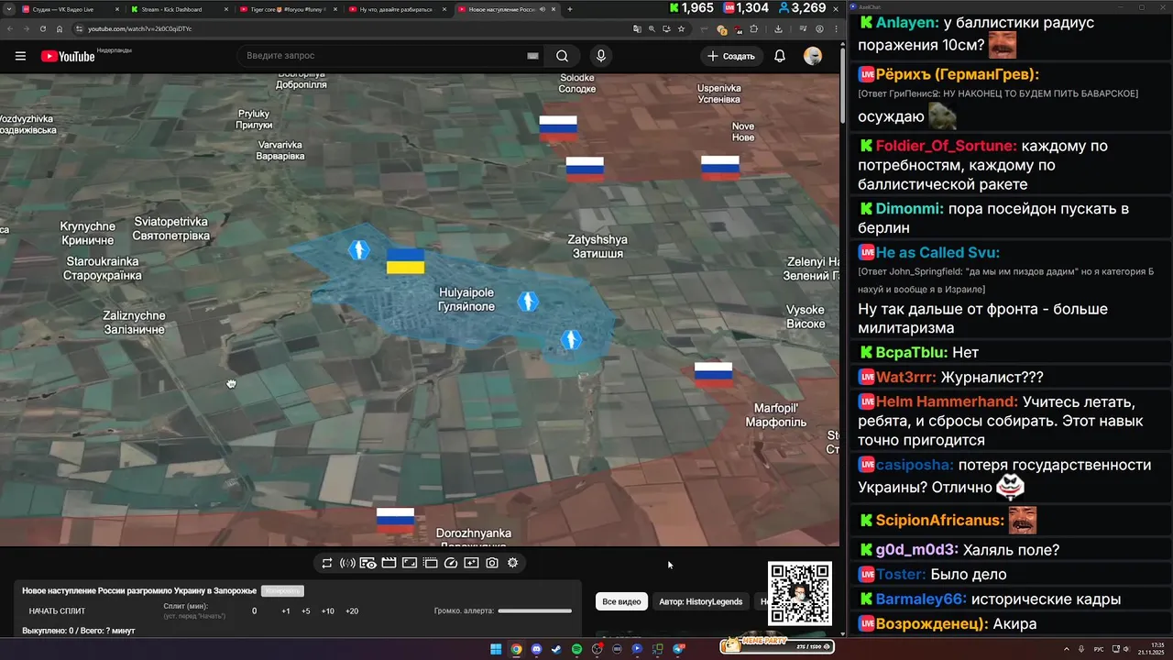Toggle the loop video icon under the player
This screenshot has height=660, width=1173.
(326, 563)
